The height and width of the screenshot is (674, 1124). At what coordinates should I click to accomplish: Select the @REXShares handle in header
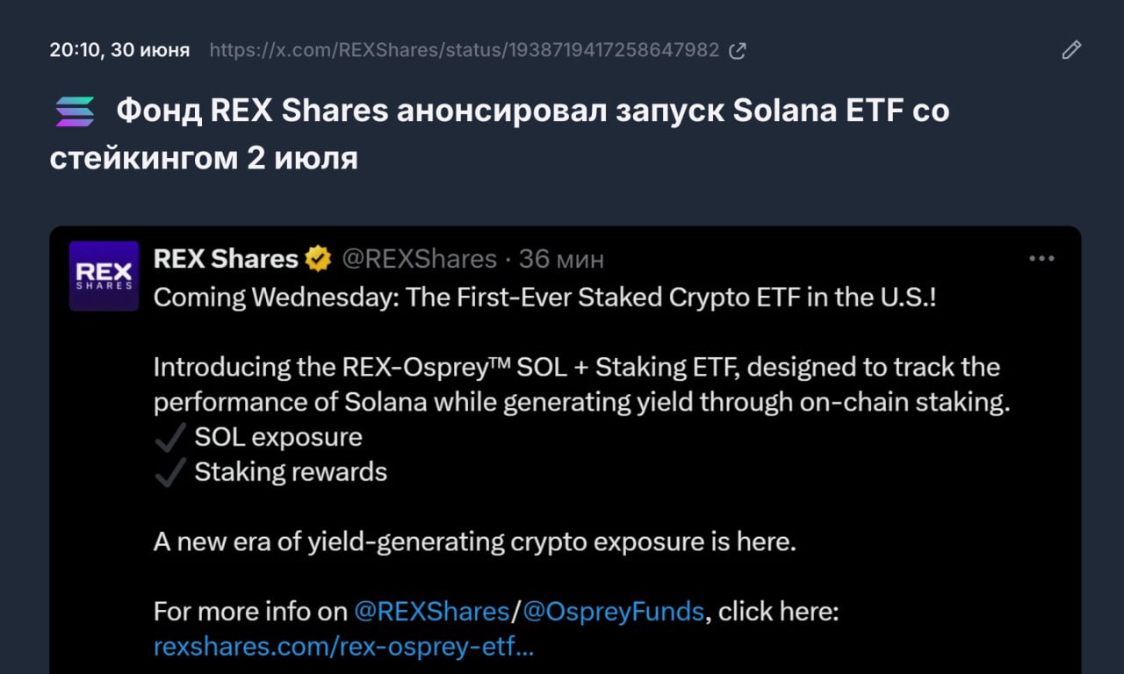pos(418,259)
